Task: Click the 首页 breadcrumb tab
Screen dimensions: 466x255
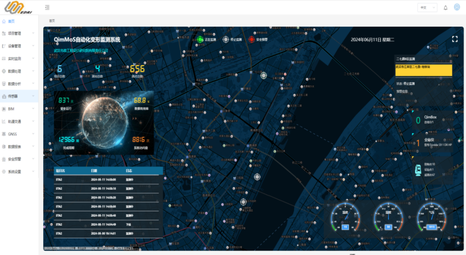Action: [x=52, y=21]
